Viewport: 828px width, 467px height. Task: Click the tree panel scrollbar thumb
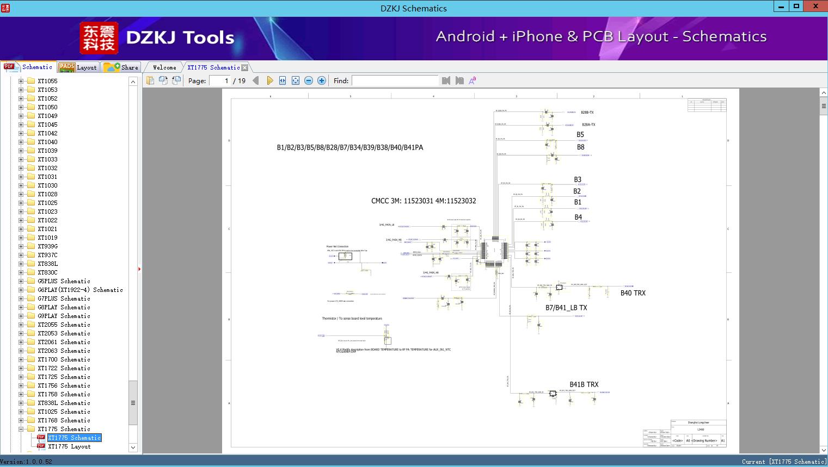pyautogui.click(x=133, y=403)
